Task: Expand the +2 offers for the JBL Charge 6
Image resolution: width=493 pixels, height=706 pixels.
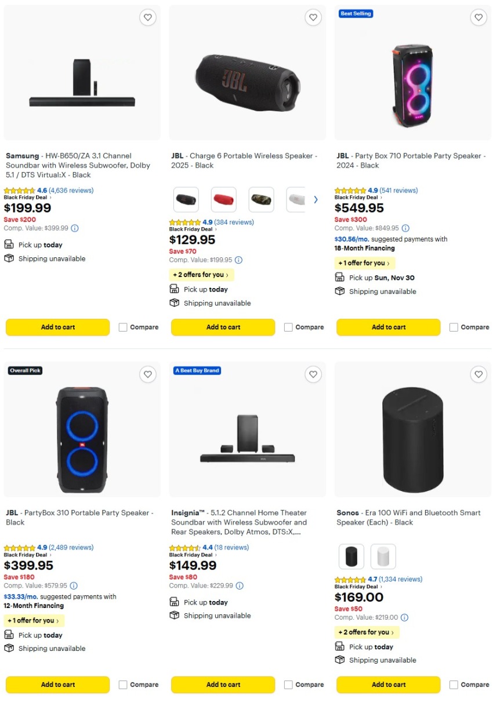Action: pyautogui.click(x=201, y=274)
